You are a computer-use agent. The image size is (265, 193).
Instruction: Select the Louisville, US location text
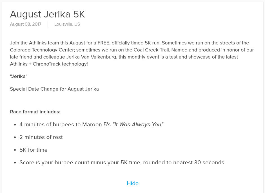click(67, 24)
